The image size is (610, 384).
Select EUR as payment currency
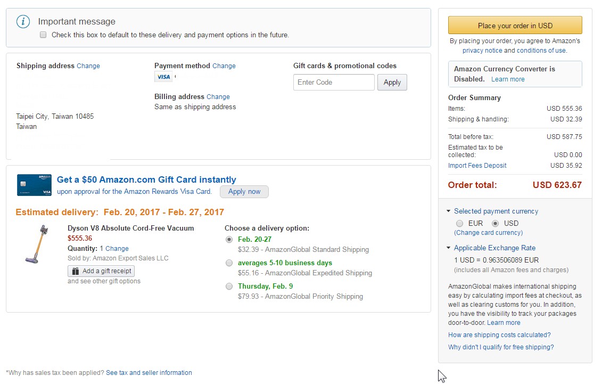click(460, 224)
